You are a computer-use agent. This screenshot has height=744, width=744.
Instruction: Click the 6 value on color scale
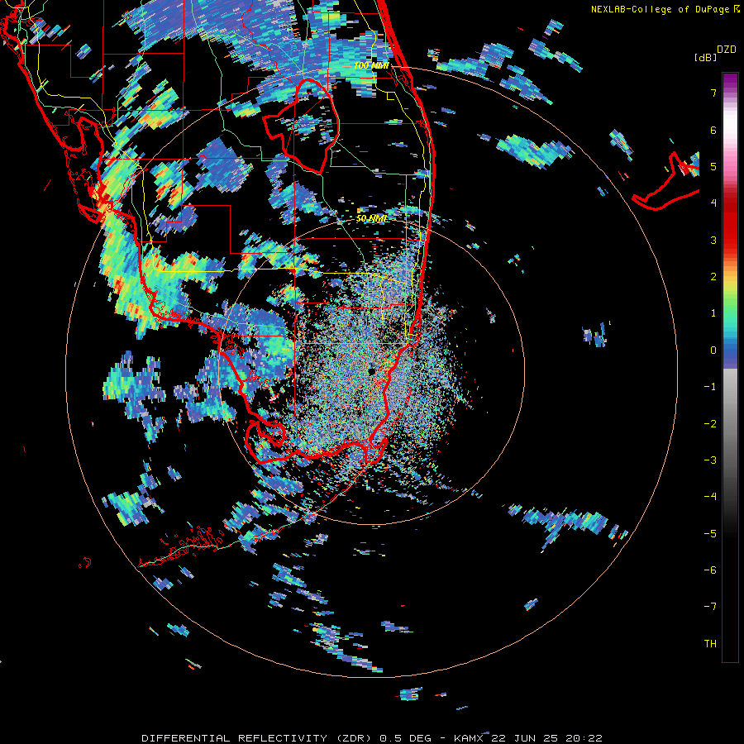pyautogui.click(x=713, y=130)
